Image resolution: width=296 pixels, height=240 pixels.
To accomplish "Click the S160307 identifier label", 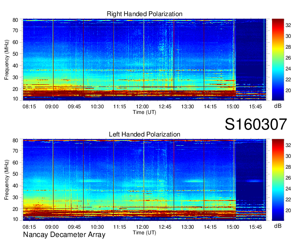I will [256, 124].
